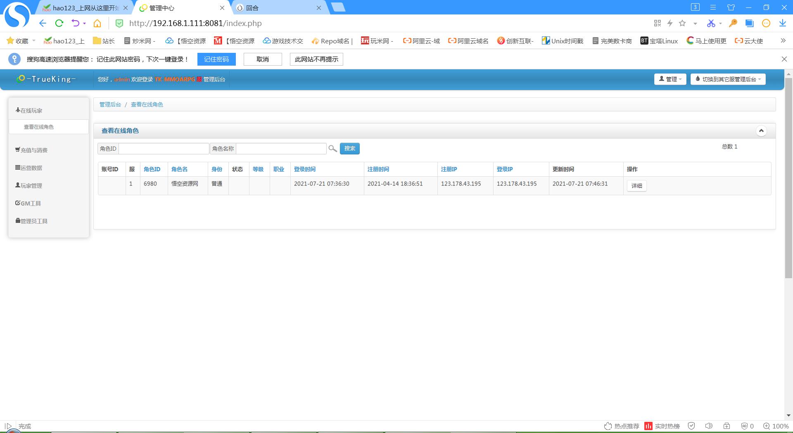Open the 切换到其它服管理后台 dropdown
The height and width of the screenshot is (433, 793).
click(728, 79)
